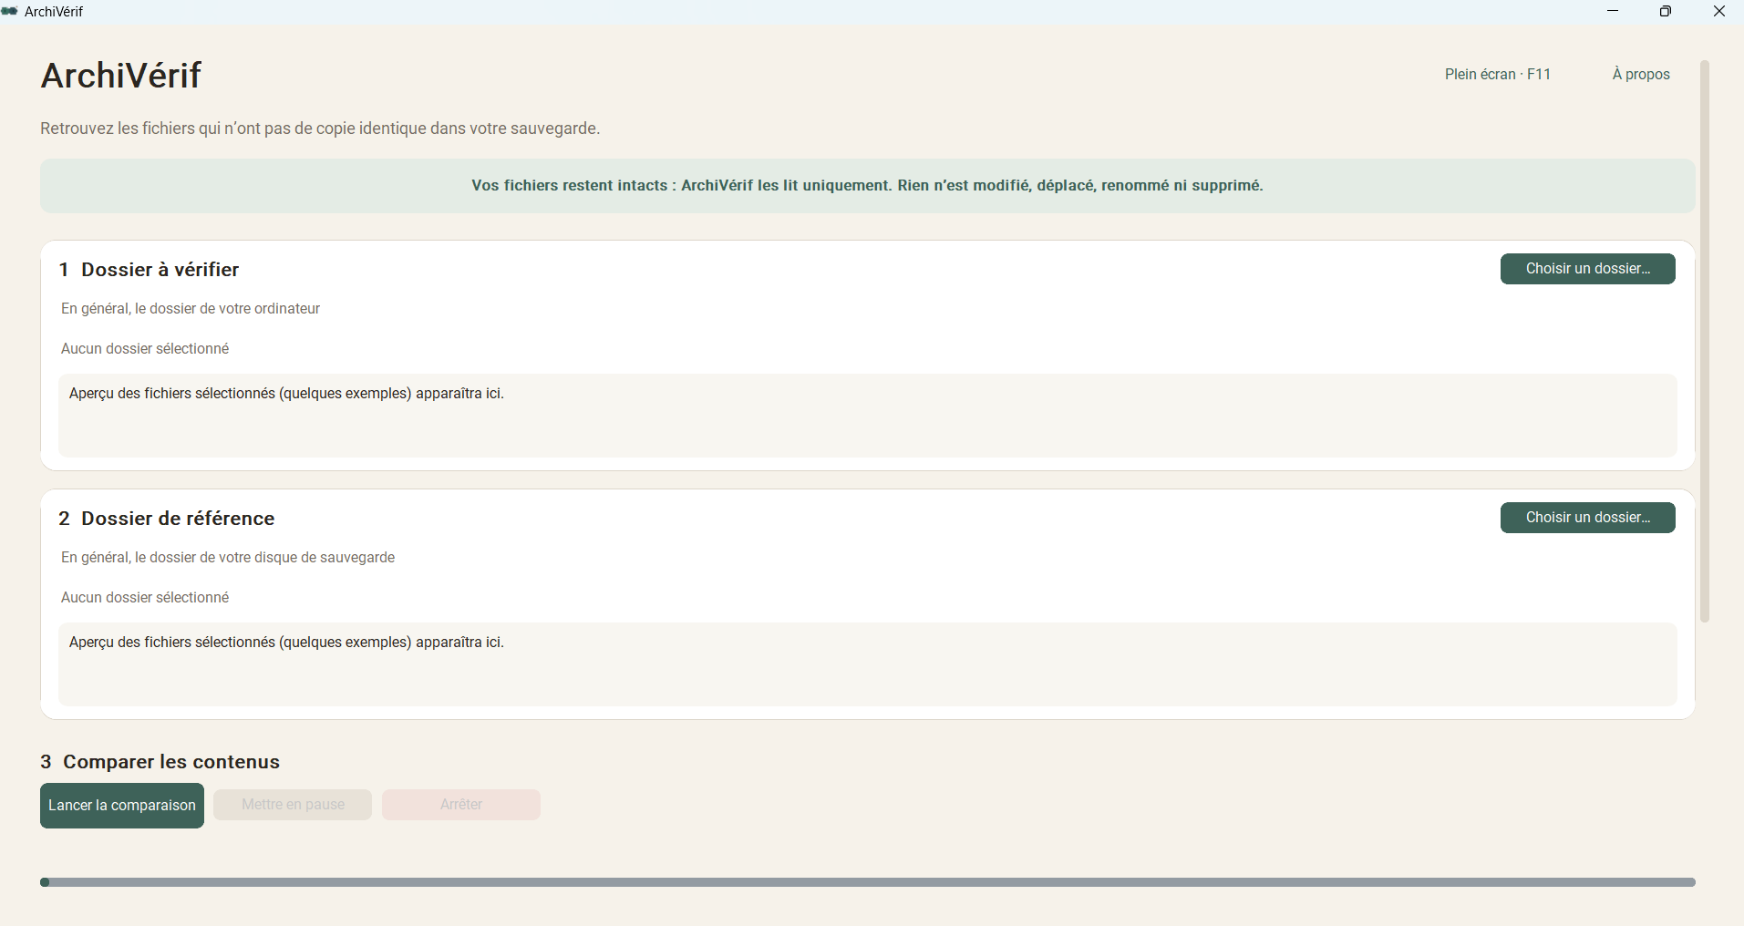Choose a folder for Dossier à vérifier
Image resolution: width=1744 pixels, height=926 pixels.
tap(1587, 269)
